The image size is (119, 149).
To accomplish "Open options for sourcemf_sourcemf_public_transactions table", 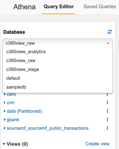I will tap(107, 128).
